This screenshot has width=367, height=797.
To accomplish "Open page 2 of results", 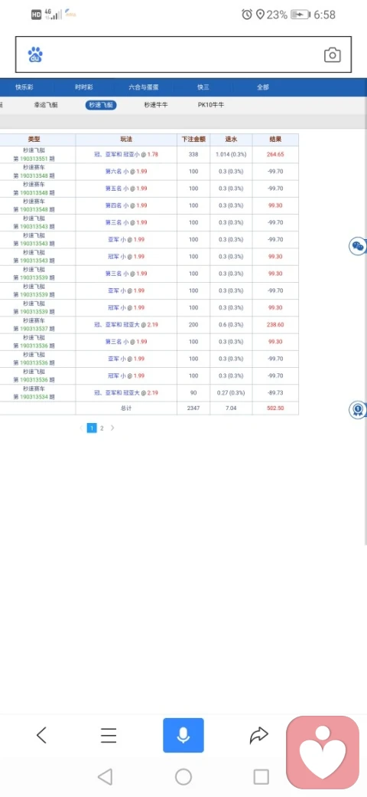I will [x=102, y=428].
